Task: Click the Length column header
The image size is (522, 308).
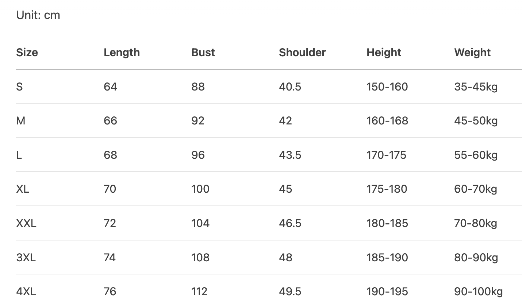Action: tap(122, 53)
